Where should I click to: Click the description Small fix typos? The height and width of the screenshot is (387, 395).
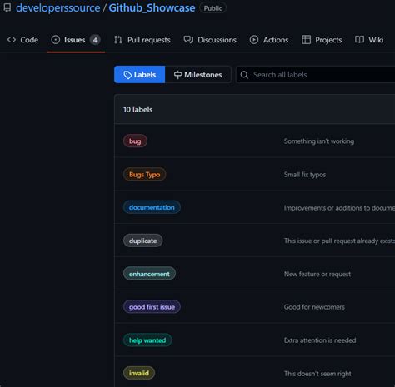tap(305, 175)
